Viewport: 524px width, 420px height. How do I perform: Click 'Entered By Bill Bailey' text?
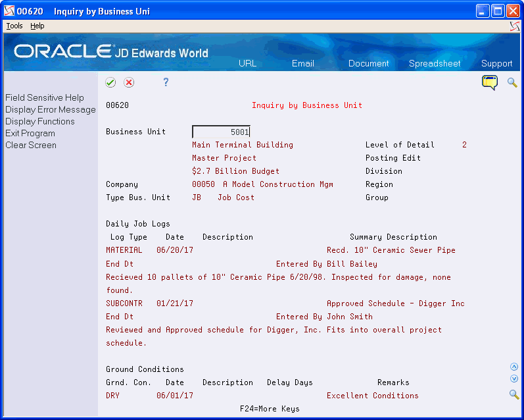tap(327, 264)
